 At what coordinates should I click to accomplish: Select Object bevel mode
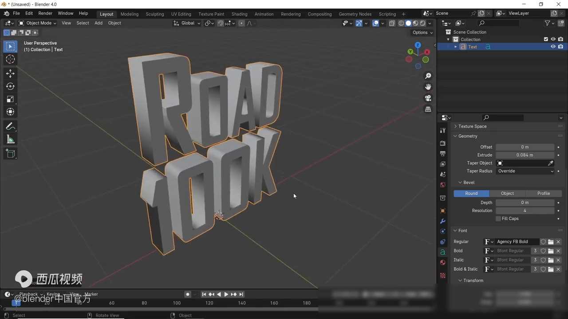tap(507, 194)
